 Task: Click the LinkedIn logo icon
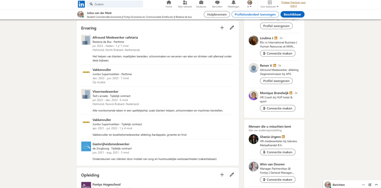pyautogui.click(x=81, y=4)
